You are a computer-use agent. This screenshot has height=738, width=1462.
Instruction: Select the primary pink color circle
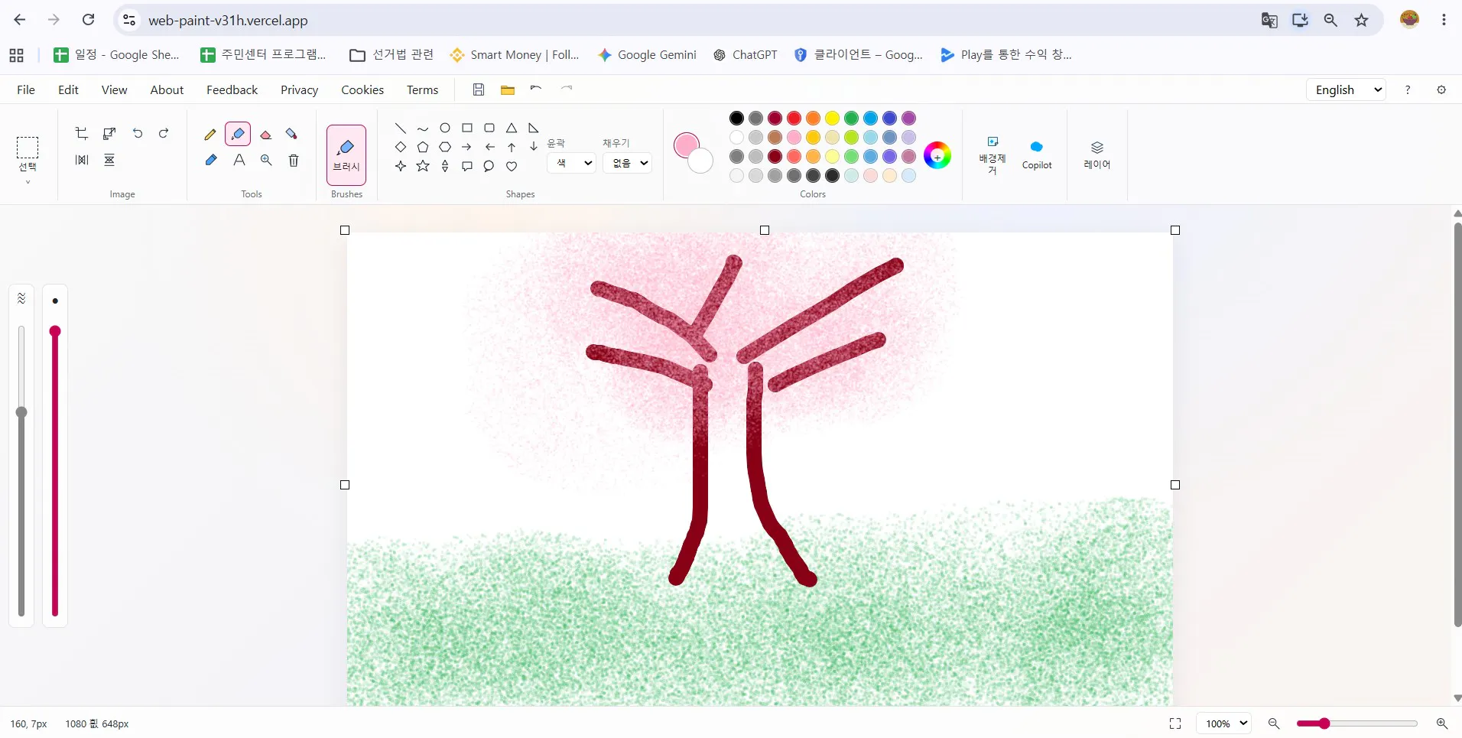[686, 145]
